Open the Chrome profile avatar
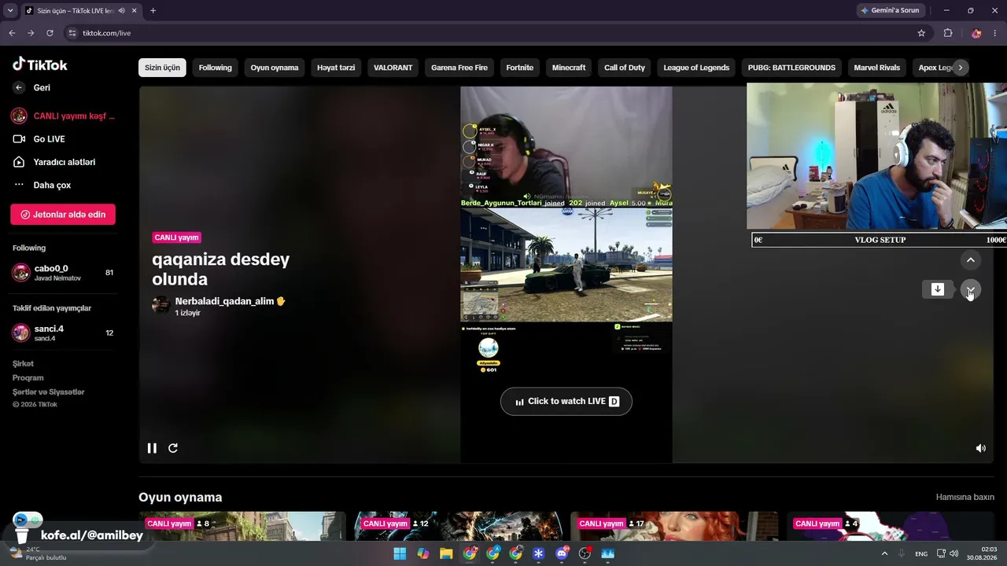Image resolution: width=1007 pixels, height=566 pixels. (x=976, y=33)
